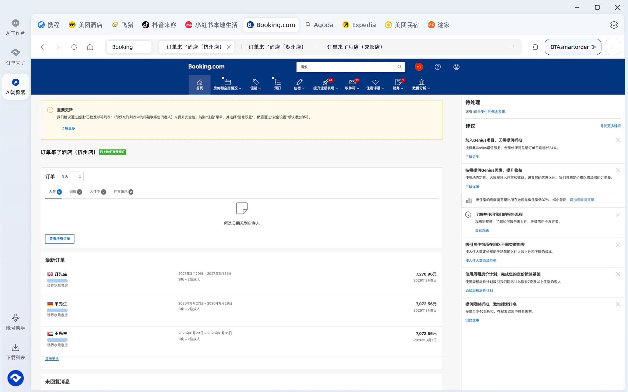Click the 显示更多 link under latest orders
The height and width of the screenshot is (392, 628).
click(52, 359)
